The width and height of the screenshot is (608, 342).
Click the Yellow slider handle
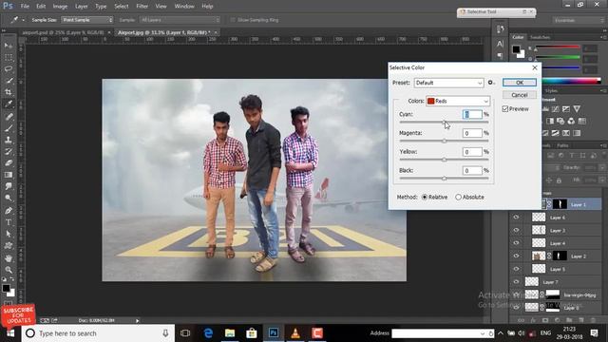pyautogui.click(x=445, y=160)
